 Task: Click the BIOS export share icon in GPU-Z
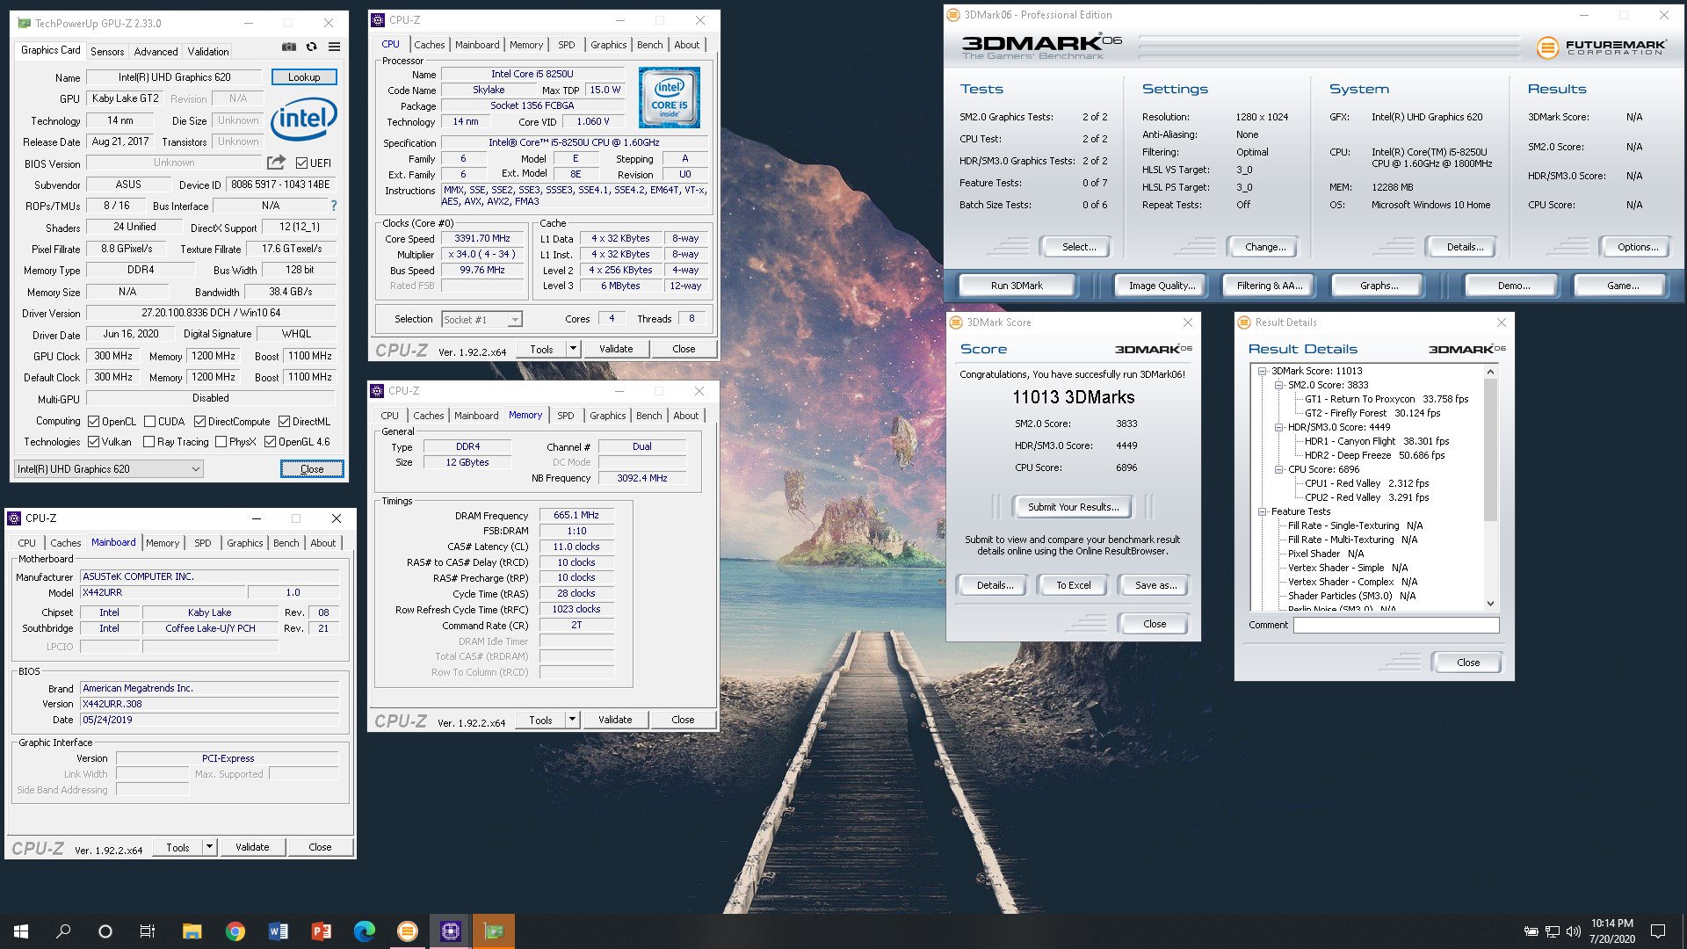276,163
